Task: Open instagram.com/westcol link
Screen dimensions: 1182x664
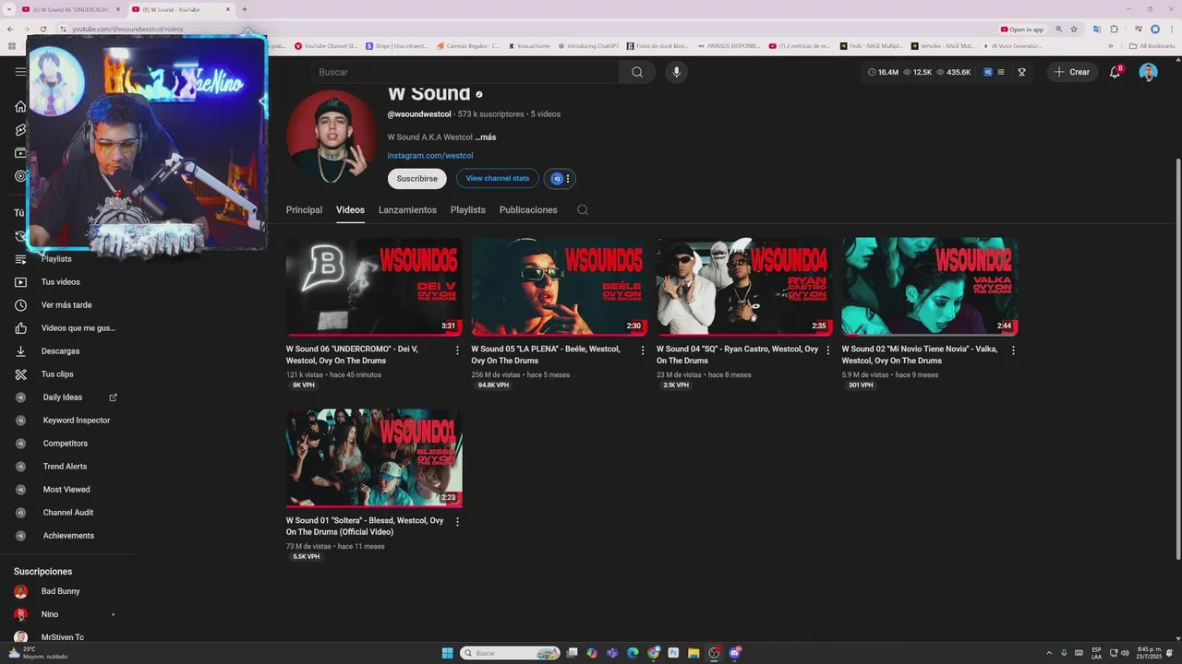Action: coord(430,156)
